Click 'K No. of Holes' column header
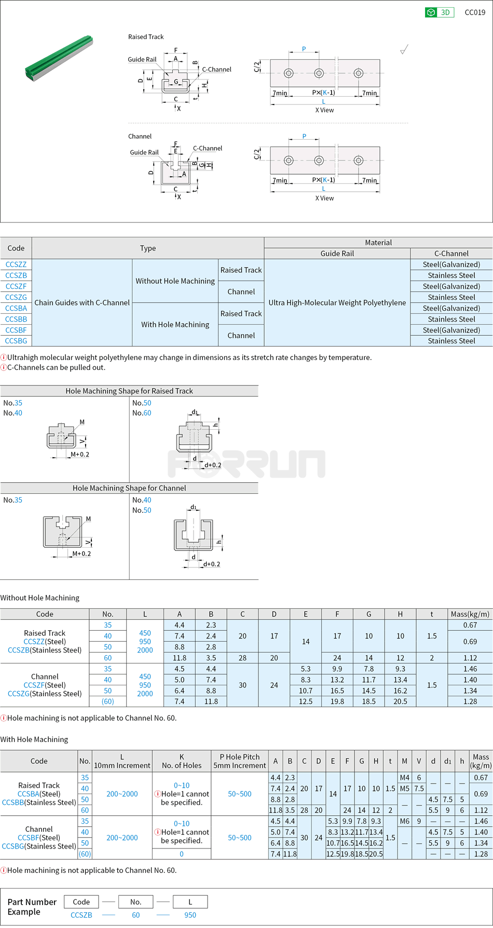The width and height of the screenshot is (493, 928). [x=182, y=761]
